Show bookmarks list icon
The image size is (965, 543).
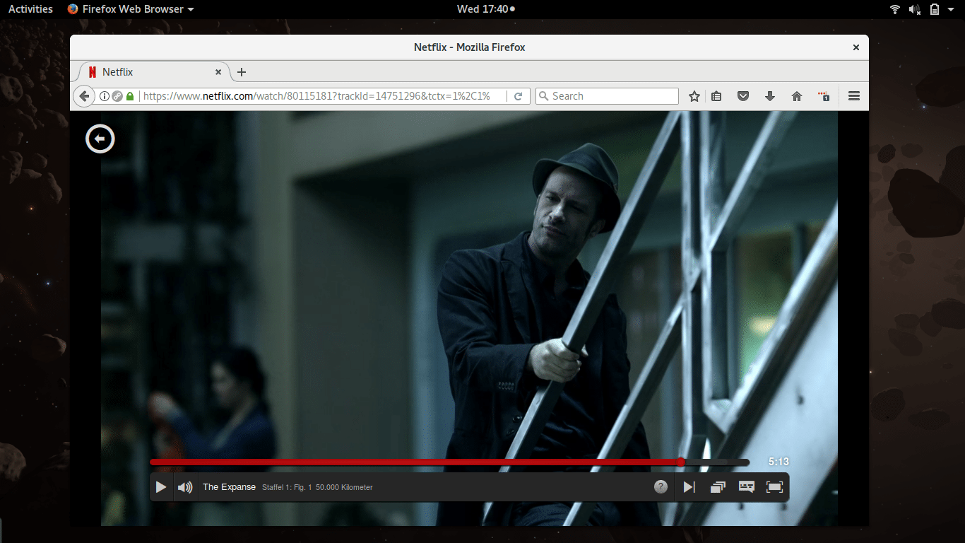pyautogui.click(x=716, y=96)
